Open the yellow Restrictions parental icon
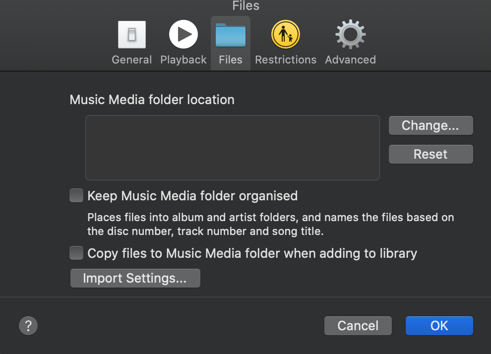Screen dimensions: 491x354 pos(286,34)
